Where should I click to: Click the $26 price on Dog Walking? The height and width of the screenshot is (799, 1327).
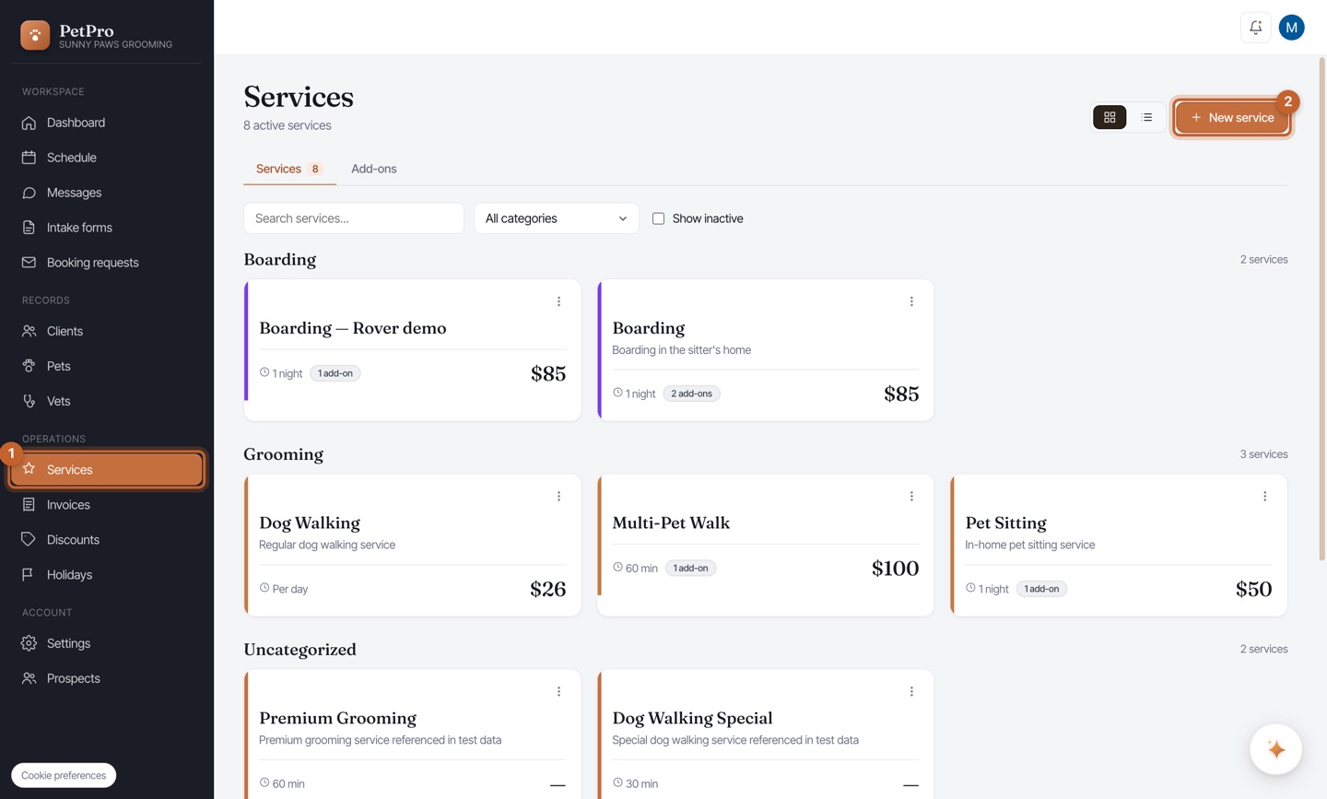(547, 589)
